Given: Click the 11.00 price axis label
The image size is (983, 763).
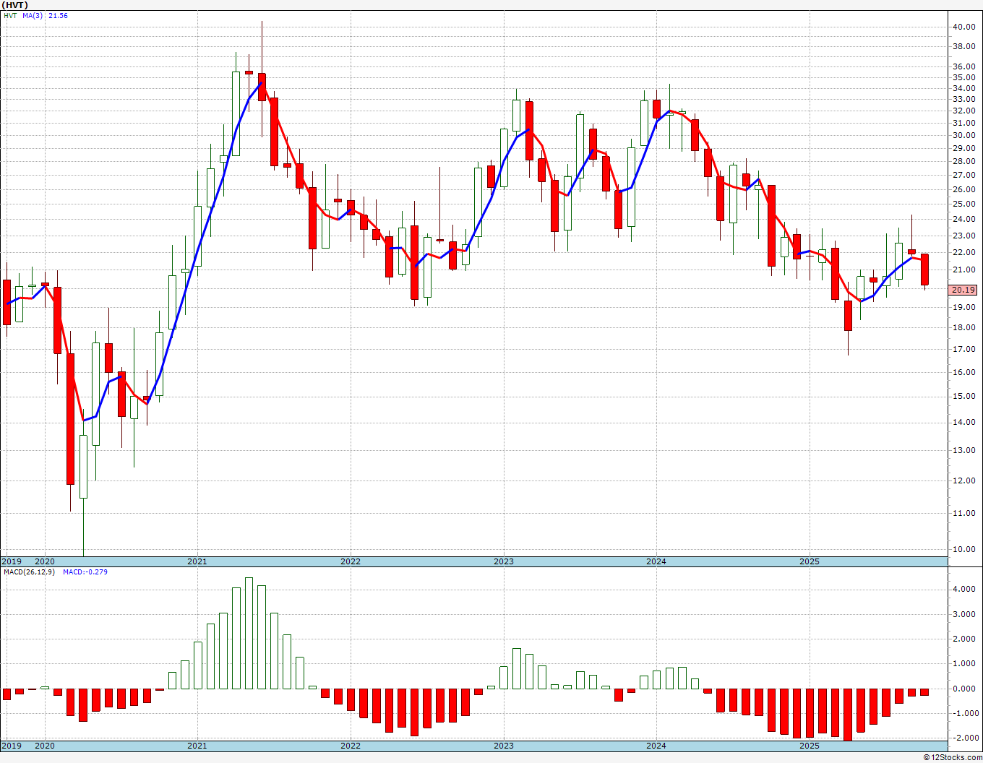Looking at the screenshot, I should click(x=963, y=513).
